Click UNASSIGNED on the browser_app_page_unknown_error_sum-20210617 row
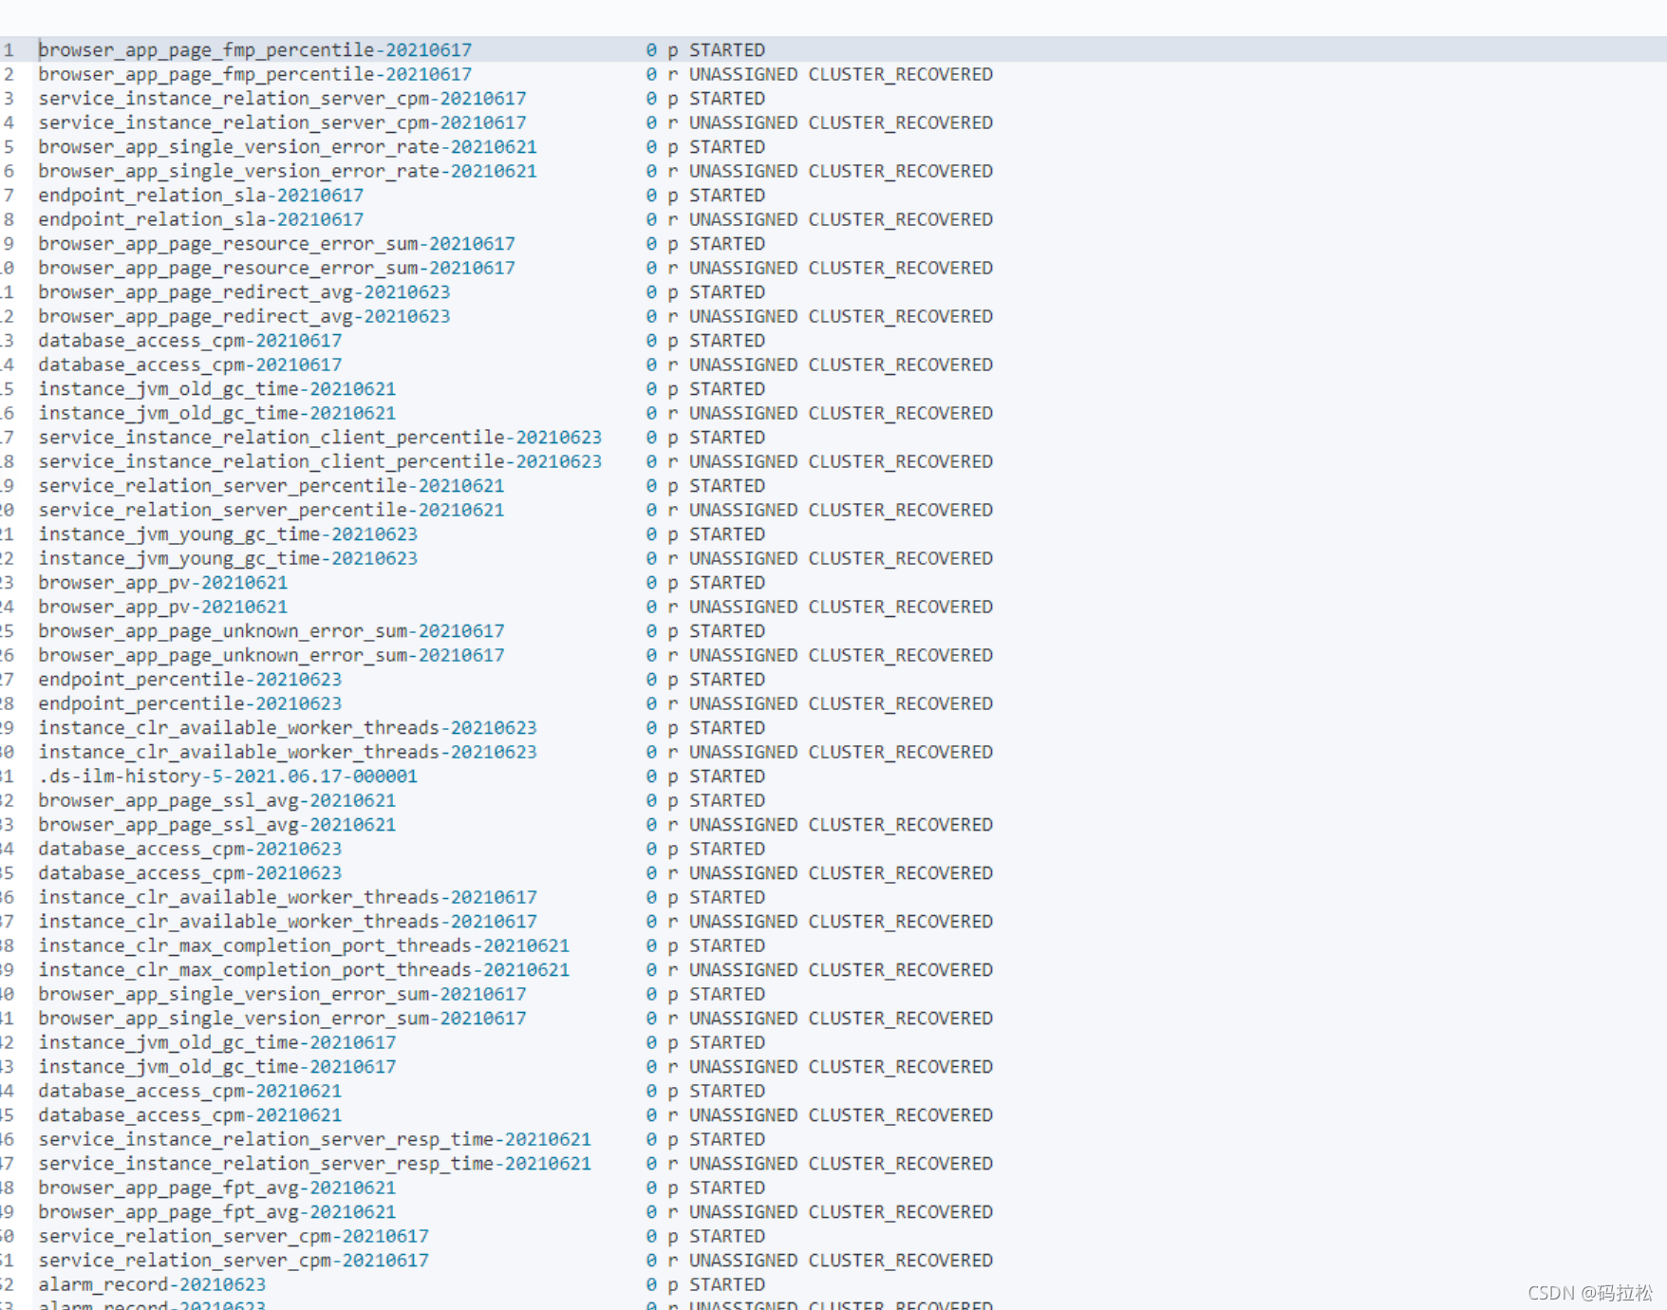Image resolution: width=1667 pixels, height=1310 pixels. tap(743, 655)
